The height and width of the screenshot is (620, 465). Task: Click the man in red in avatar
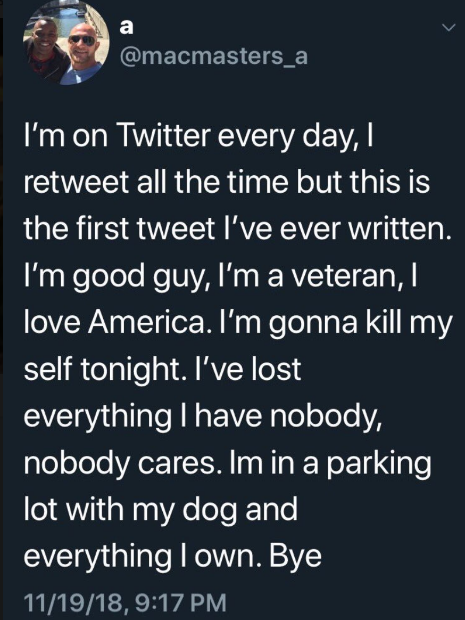44,51
